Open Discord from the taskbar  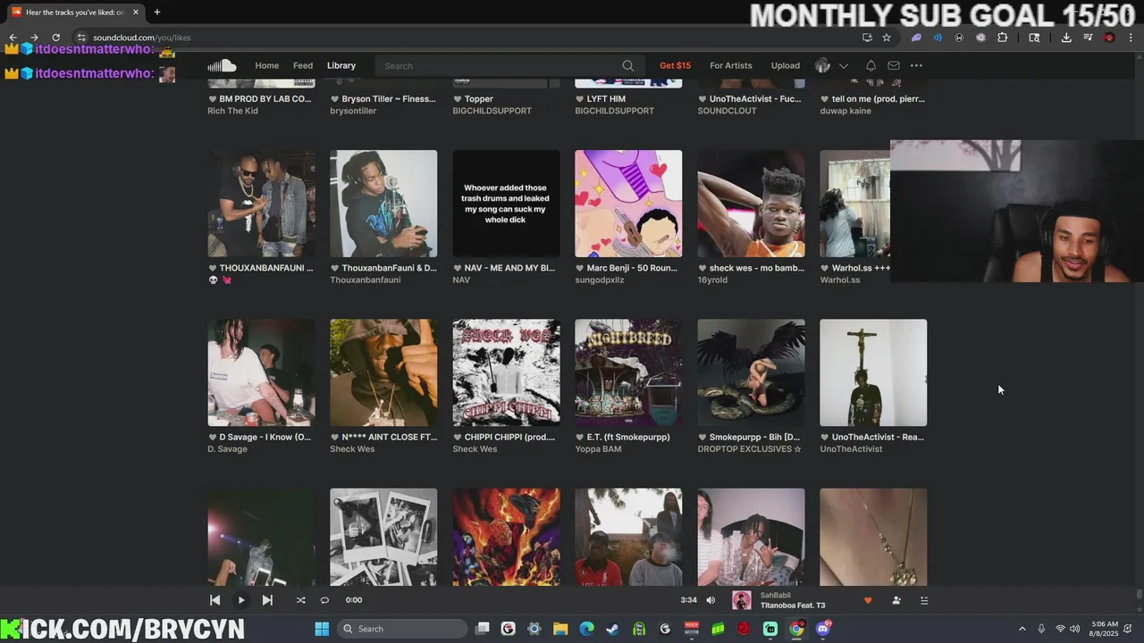pyautogui.click(x=823, y=629)
